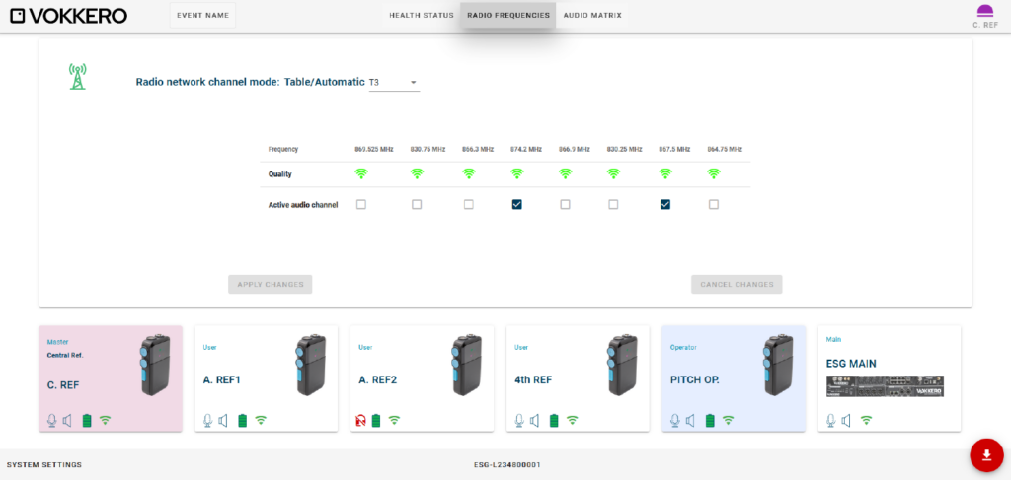
Task: Click the C. REF user avatar icon
Action: click(x=984, y=12)
